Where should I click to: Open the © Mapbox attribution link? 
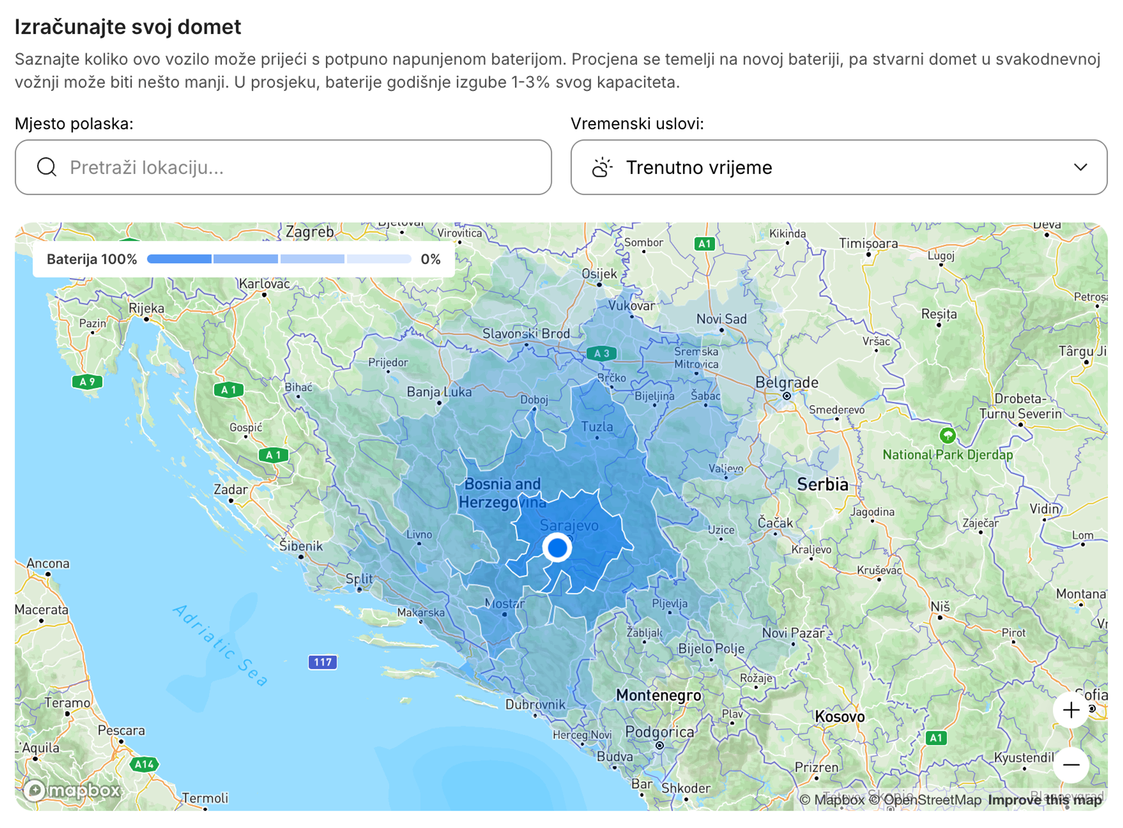click(x=832, y=800)
